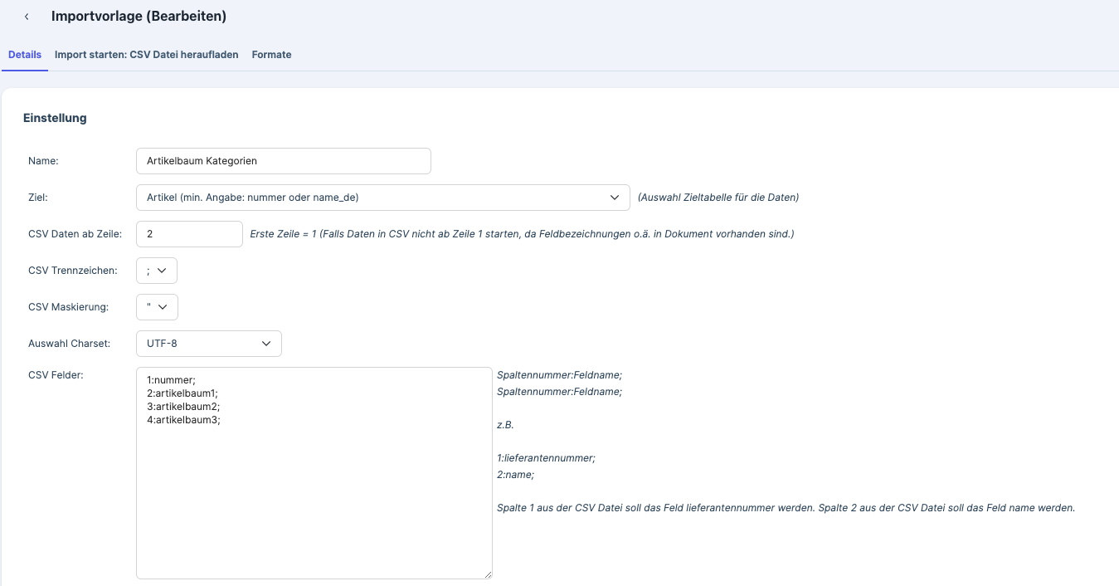The height and width of the screenshot is (586, 1119).
Task: Open the Import starten: CSV Datei heraufladen tab
Action: pyautogui.click(x=146, y=55)
